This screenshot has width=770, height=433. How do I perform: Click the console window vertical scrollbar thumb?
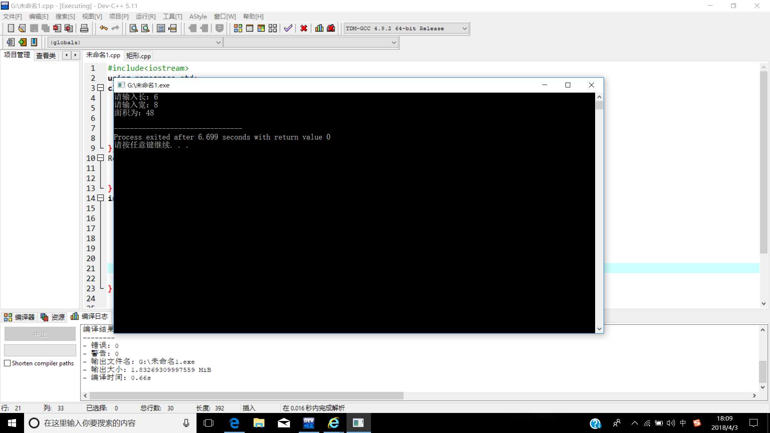tap(600, 105)
